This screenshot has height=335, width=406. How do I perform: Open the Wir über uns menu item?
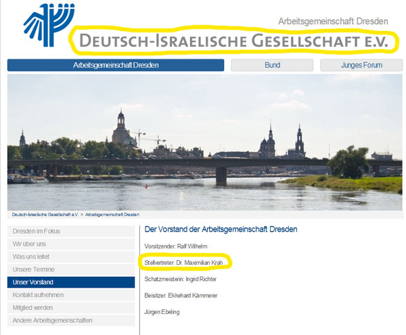click(x=71, y=244)
